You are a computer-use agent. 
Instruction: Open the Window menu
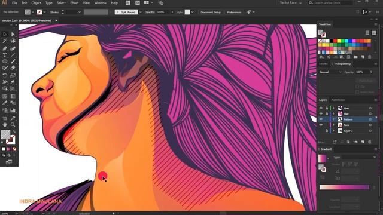[x=100, y=3]
